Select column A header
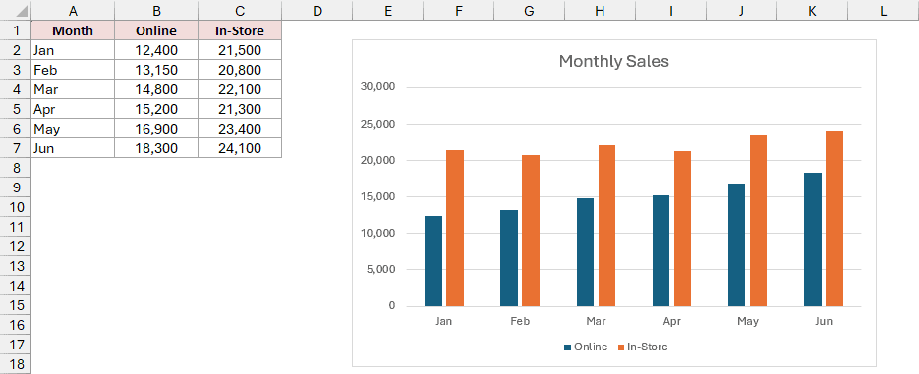 click(x=73, y=10)
